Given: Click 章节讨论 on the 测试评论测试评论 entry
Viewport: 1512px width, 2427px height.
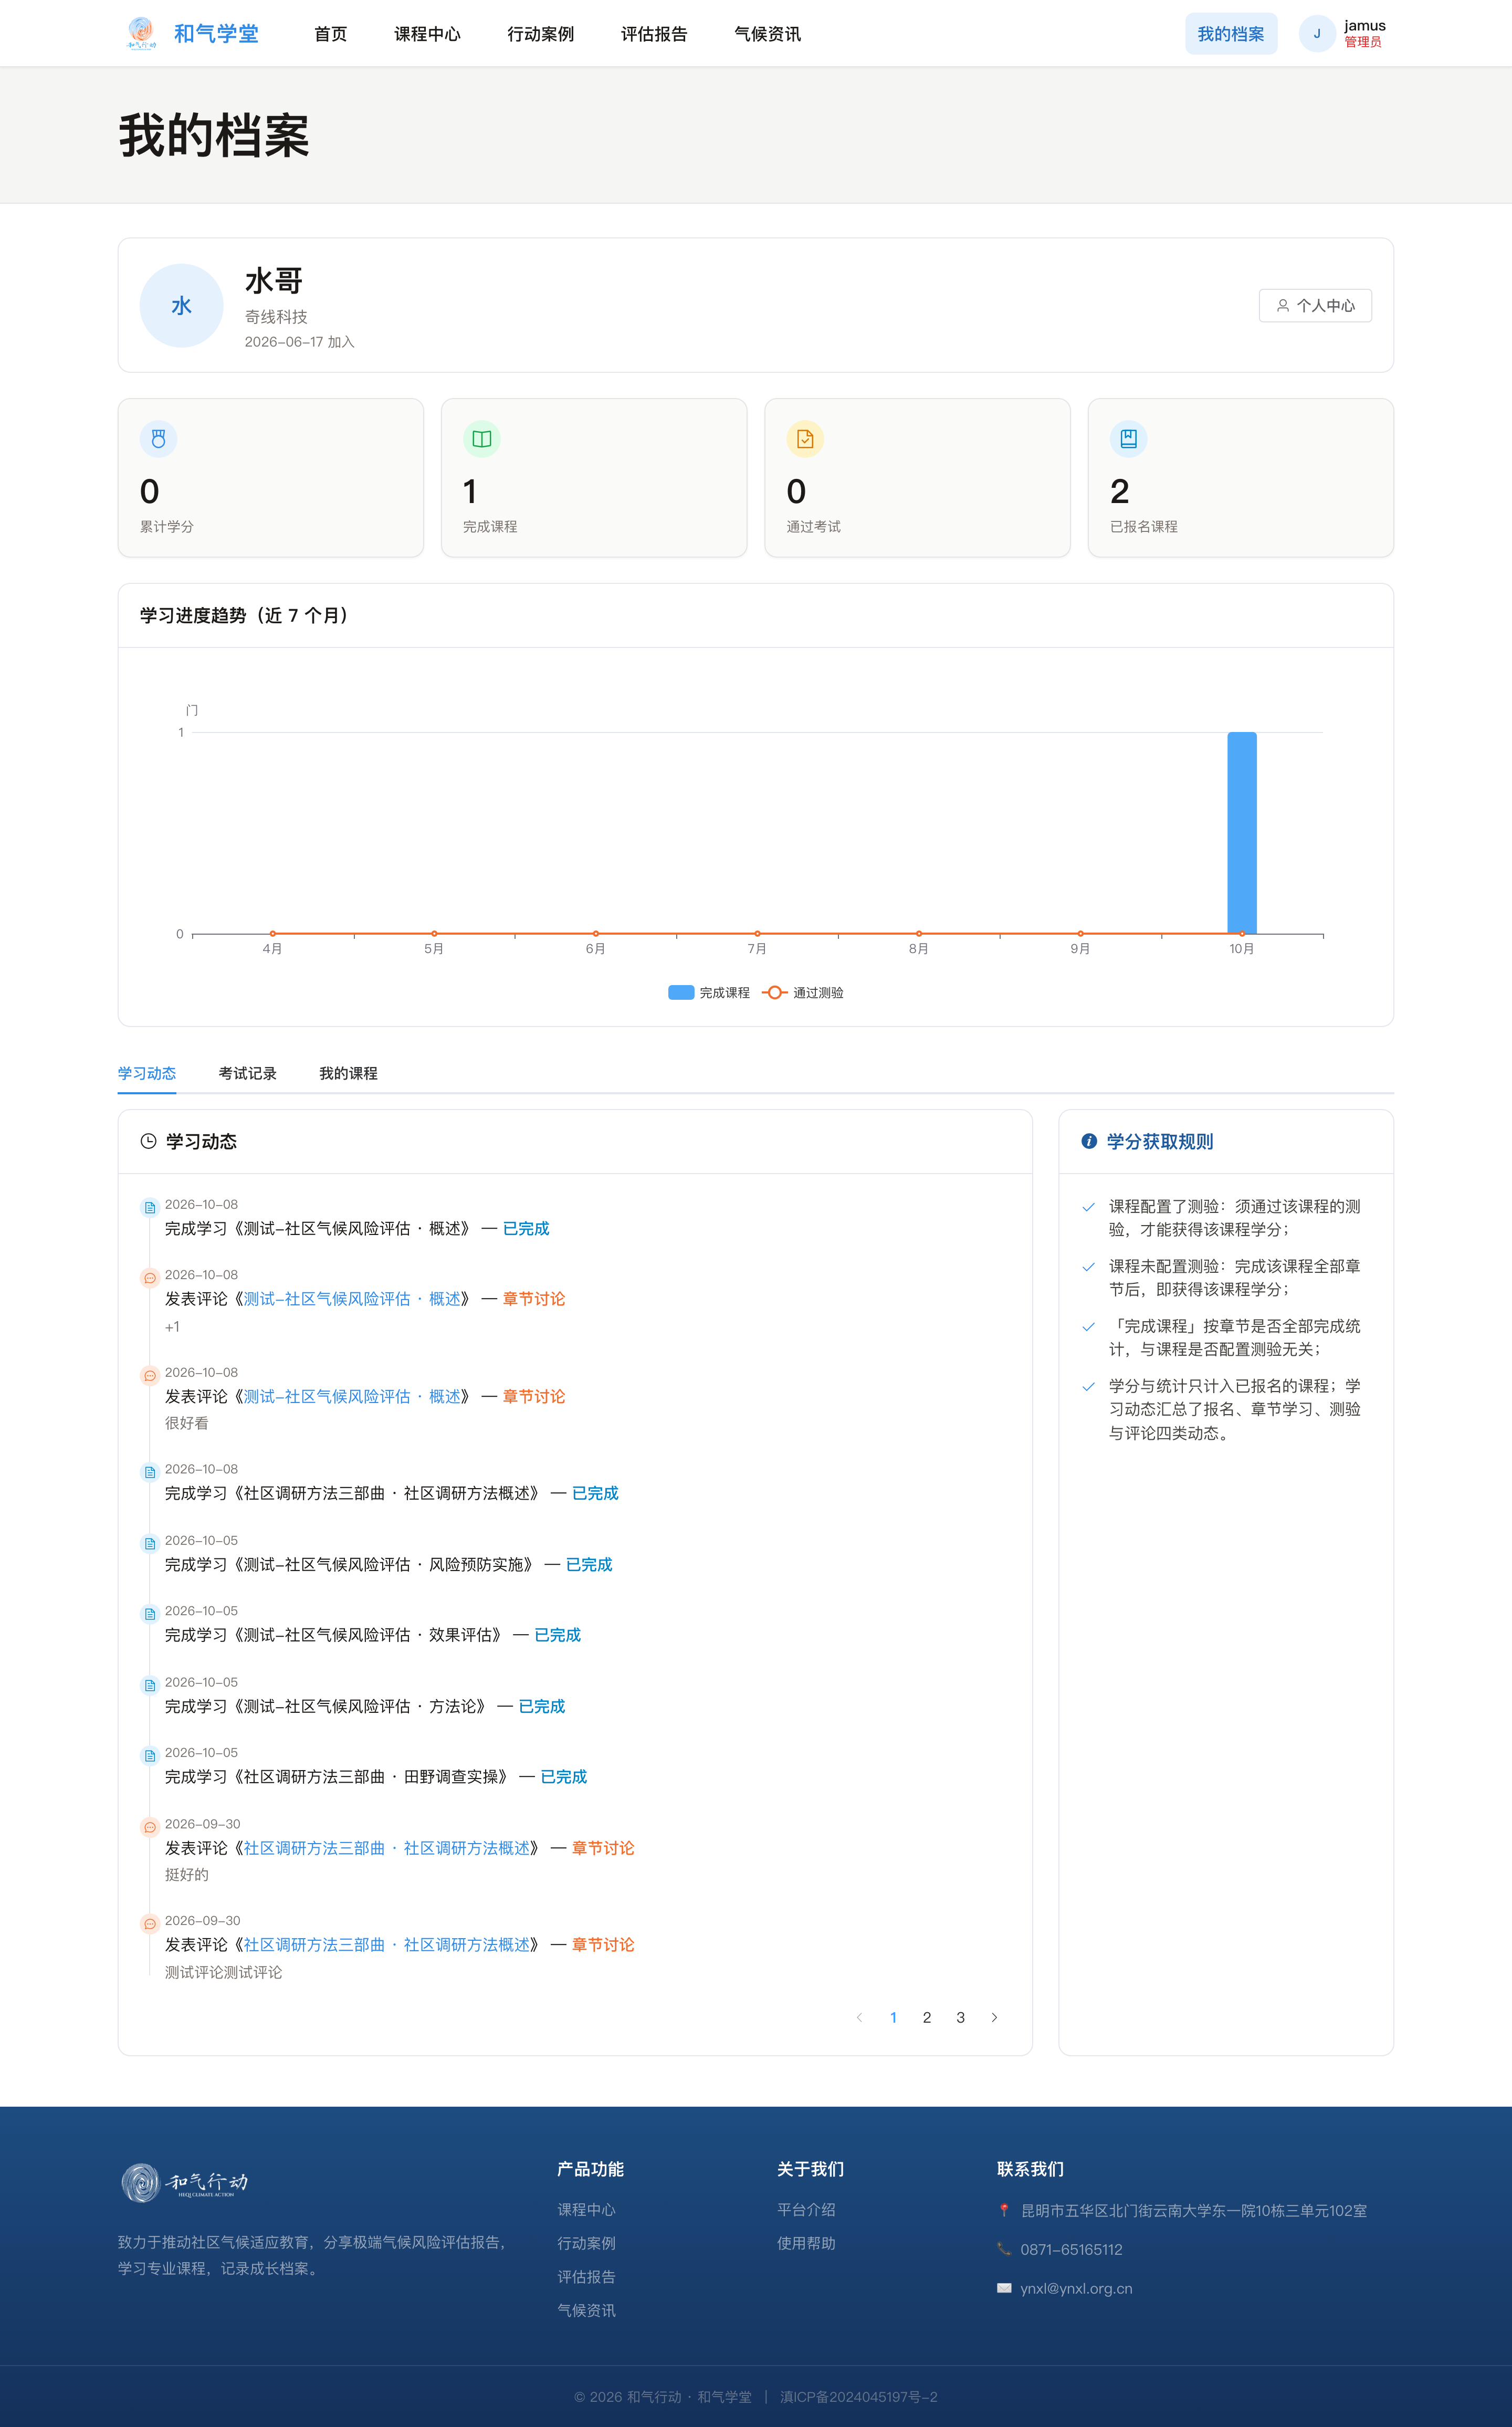Looking at the screenshot, I should pyautogui.click(x=603, y=1944).
